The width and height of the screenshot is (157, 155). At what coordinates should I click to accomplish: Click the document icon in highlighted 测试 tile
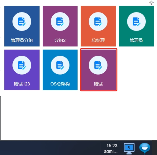pyautogui.click(x=98, y=65)
